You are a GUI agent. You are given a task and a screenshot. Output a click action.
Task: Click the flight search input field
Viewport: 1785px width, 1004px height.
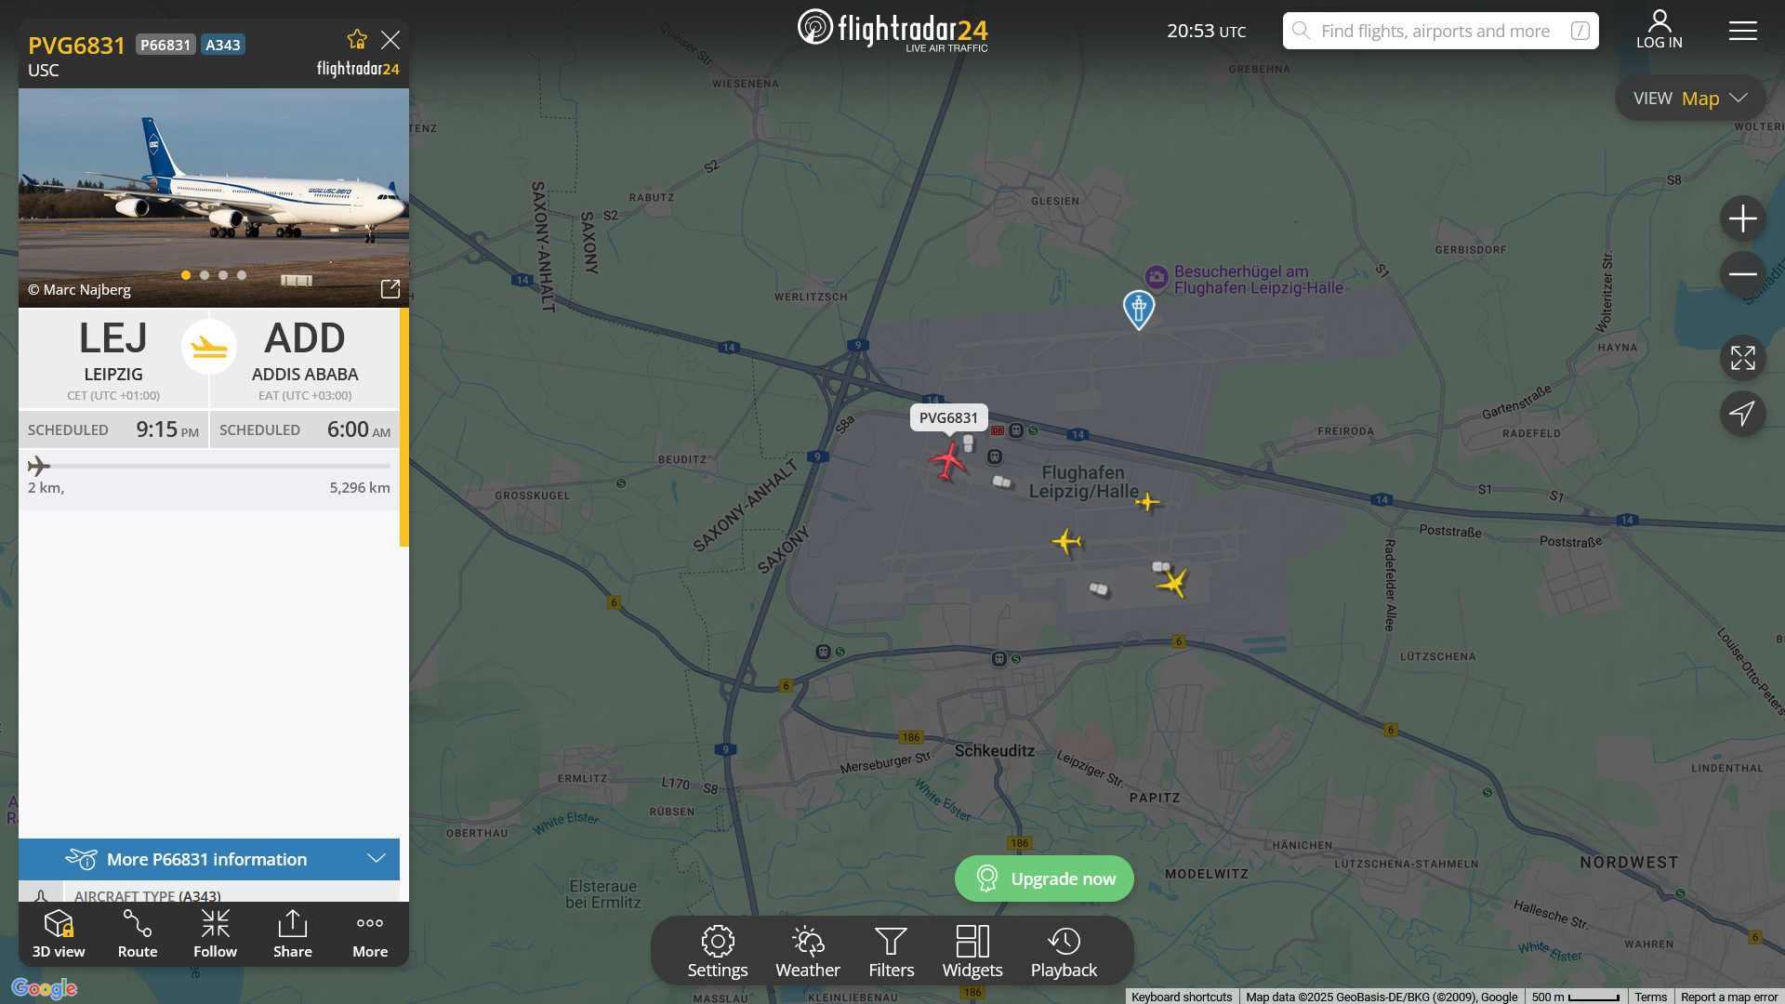tap(1435, 31)
